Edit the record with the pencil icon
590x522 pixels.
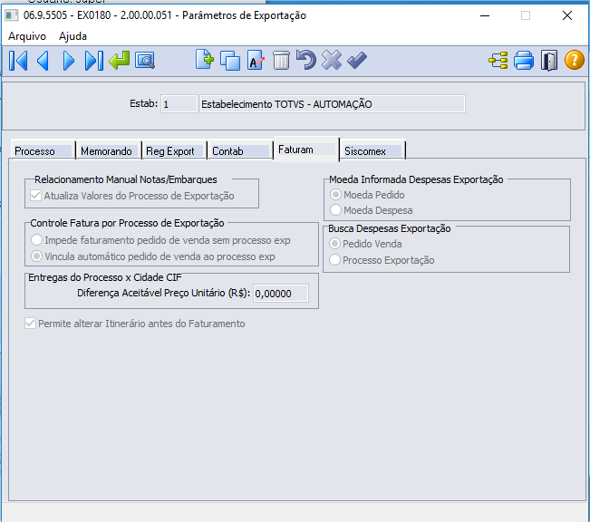click(x=256, y=60)
